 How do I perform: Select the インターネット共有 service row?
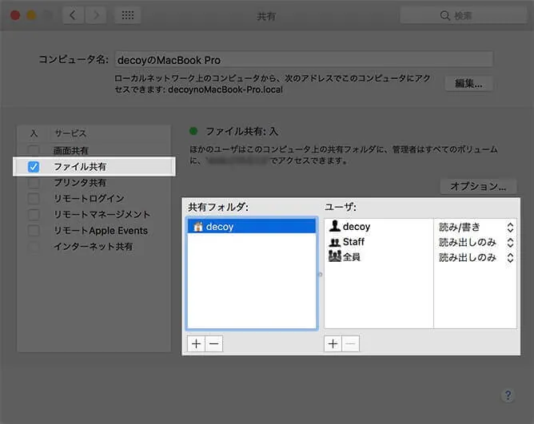[94, 247]
